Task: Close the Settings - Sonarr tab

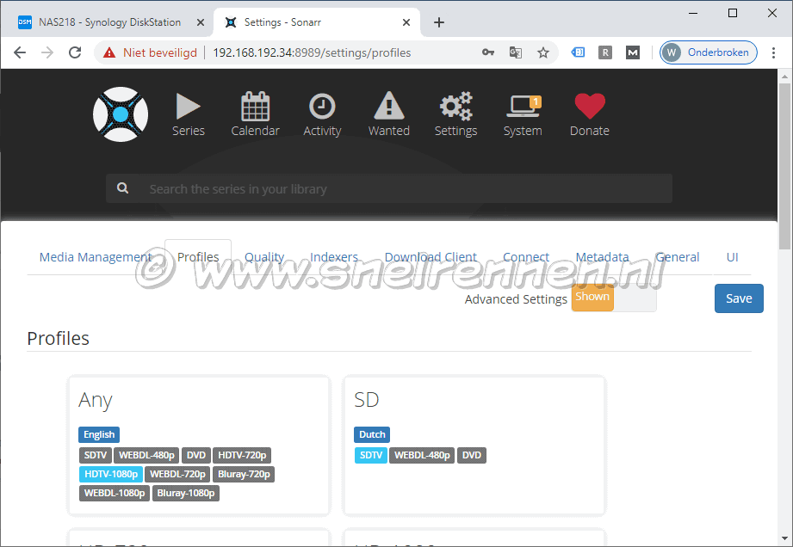Action: (x=406, y=22)
